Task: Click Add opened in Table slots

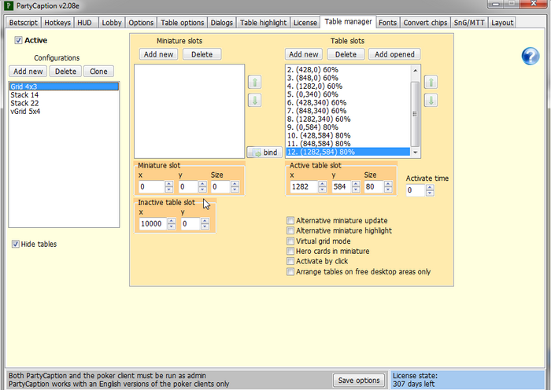Action: coord(394,54)
